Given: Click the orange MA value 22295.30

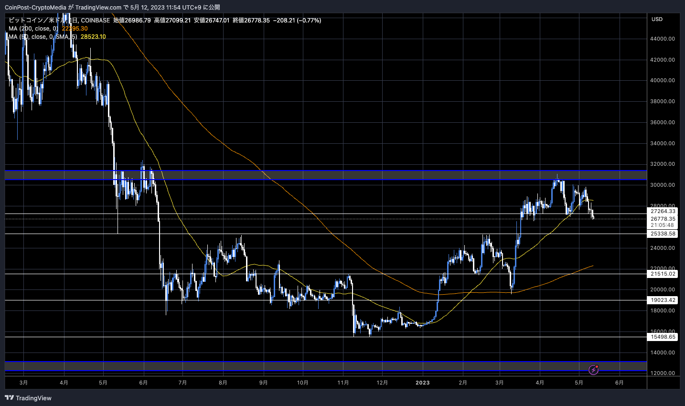Looking at the screenshot, I should [75, 29].
